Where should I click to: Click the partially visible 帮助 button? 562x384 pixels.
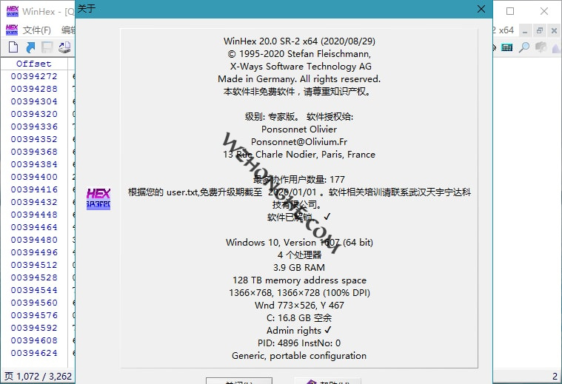pos(327,381)
